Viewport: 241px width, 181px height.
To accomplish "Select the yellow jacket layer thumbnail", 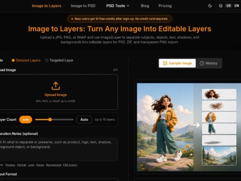I will (219, 118).
